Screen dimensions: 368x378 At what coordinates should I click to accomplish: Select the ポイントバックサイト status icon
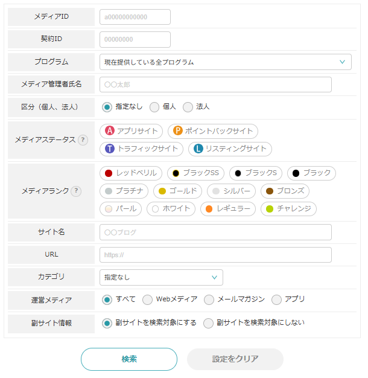[x=178, y=131]
